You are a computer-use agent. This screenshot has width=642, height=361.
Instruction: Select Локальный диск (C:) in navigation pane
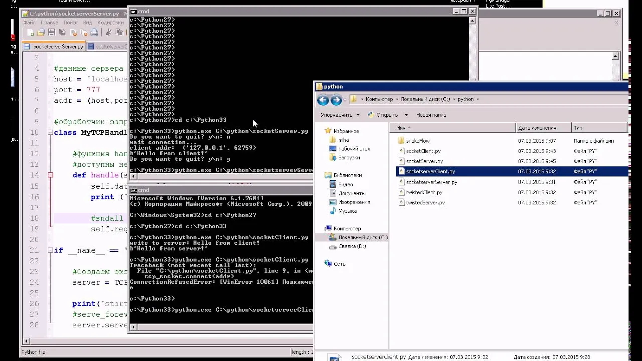(363, 237)
